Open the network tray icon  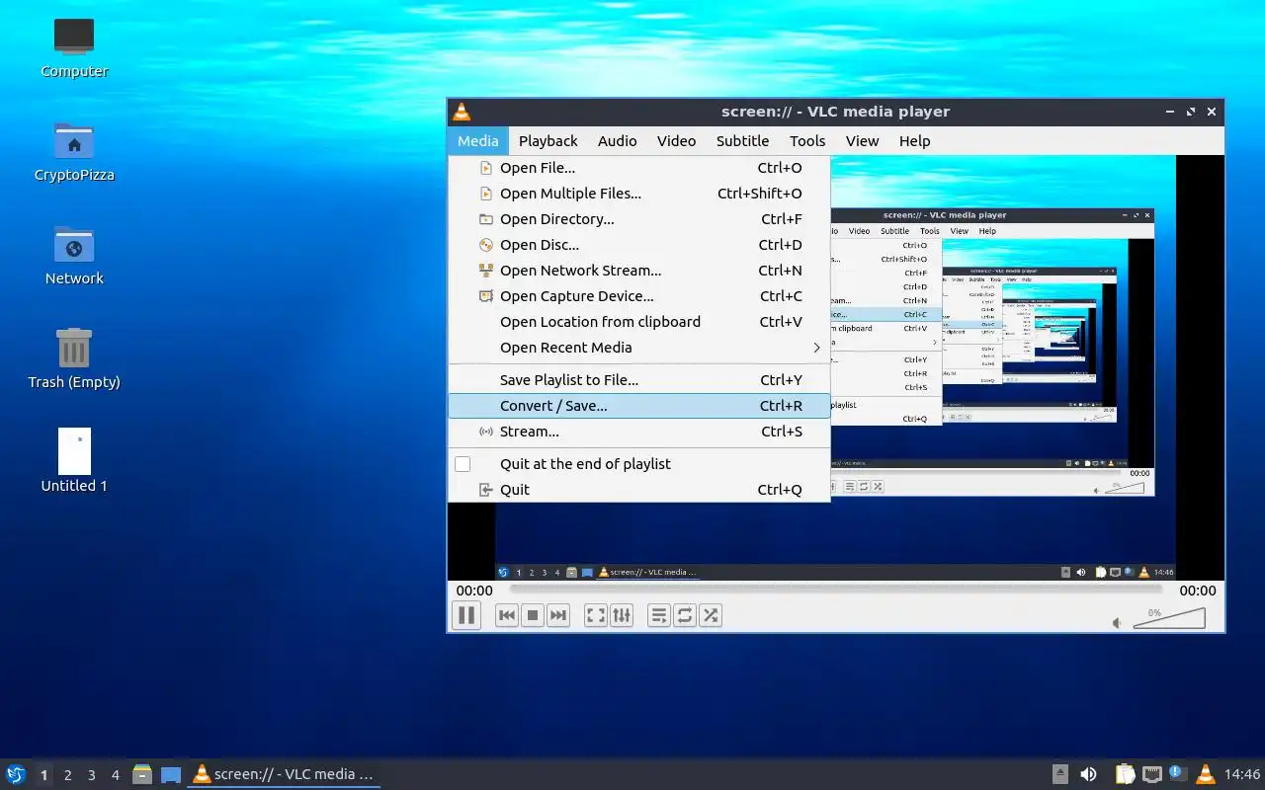coord(1152,774)
